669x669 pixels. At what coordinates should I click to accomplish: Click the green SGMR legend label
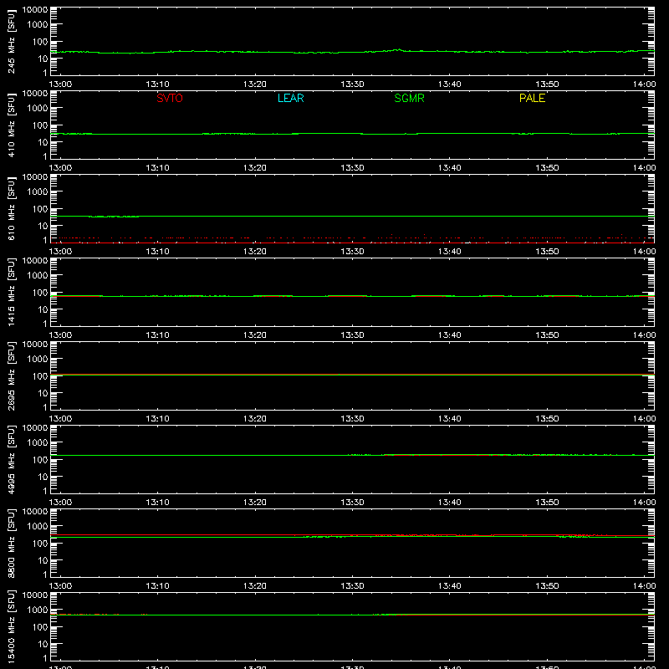click(x=409, y=98)
